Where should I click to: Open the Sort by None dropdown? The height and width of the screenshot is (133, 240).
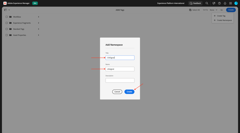(x=213, y=10)
